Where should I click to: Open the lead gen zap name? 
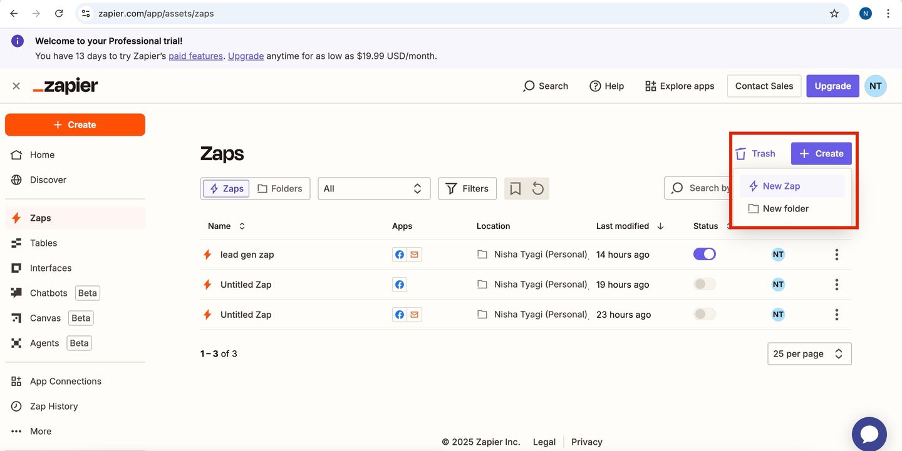pyautogui.click(x=247, y=255)
